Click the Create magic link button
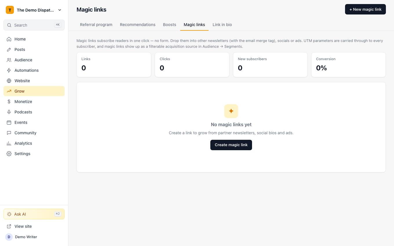Viewport: 394px width, 246px height. click(x=231, y=145)
